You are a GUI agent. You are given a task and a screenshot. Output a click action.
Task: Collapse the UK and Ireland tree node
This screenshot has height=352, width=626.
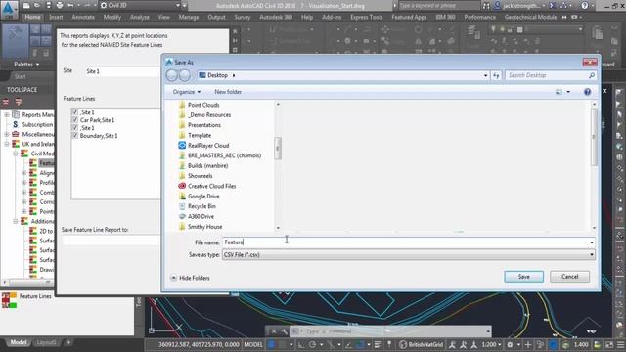coord(7,144)
